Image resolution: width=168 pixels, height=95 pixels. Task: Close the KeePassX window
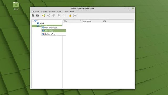click(x=133, y=8)
